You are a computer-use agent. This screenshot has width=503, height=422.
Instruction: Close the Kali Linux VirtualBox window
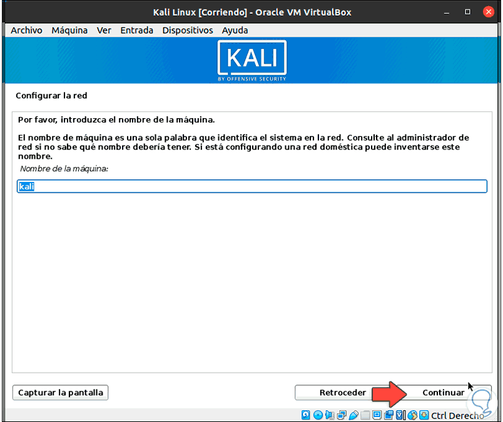click(x=488, y=12)
